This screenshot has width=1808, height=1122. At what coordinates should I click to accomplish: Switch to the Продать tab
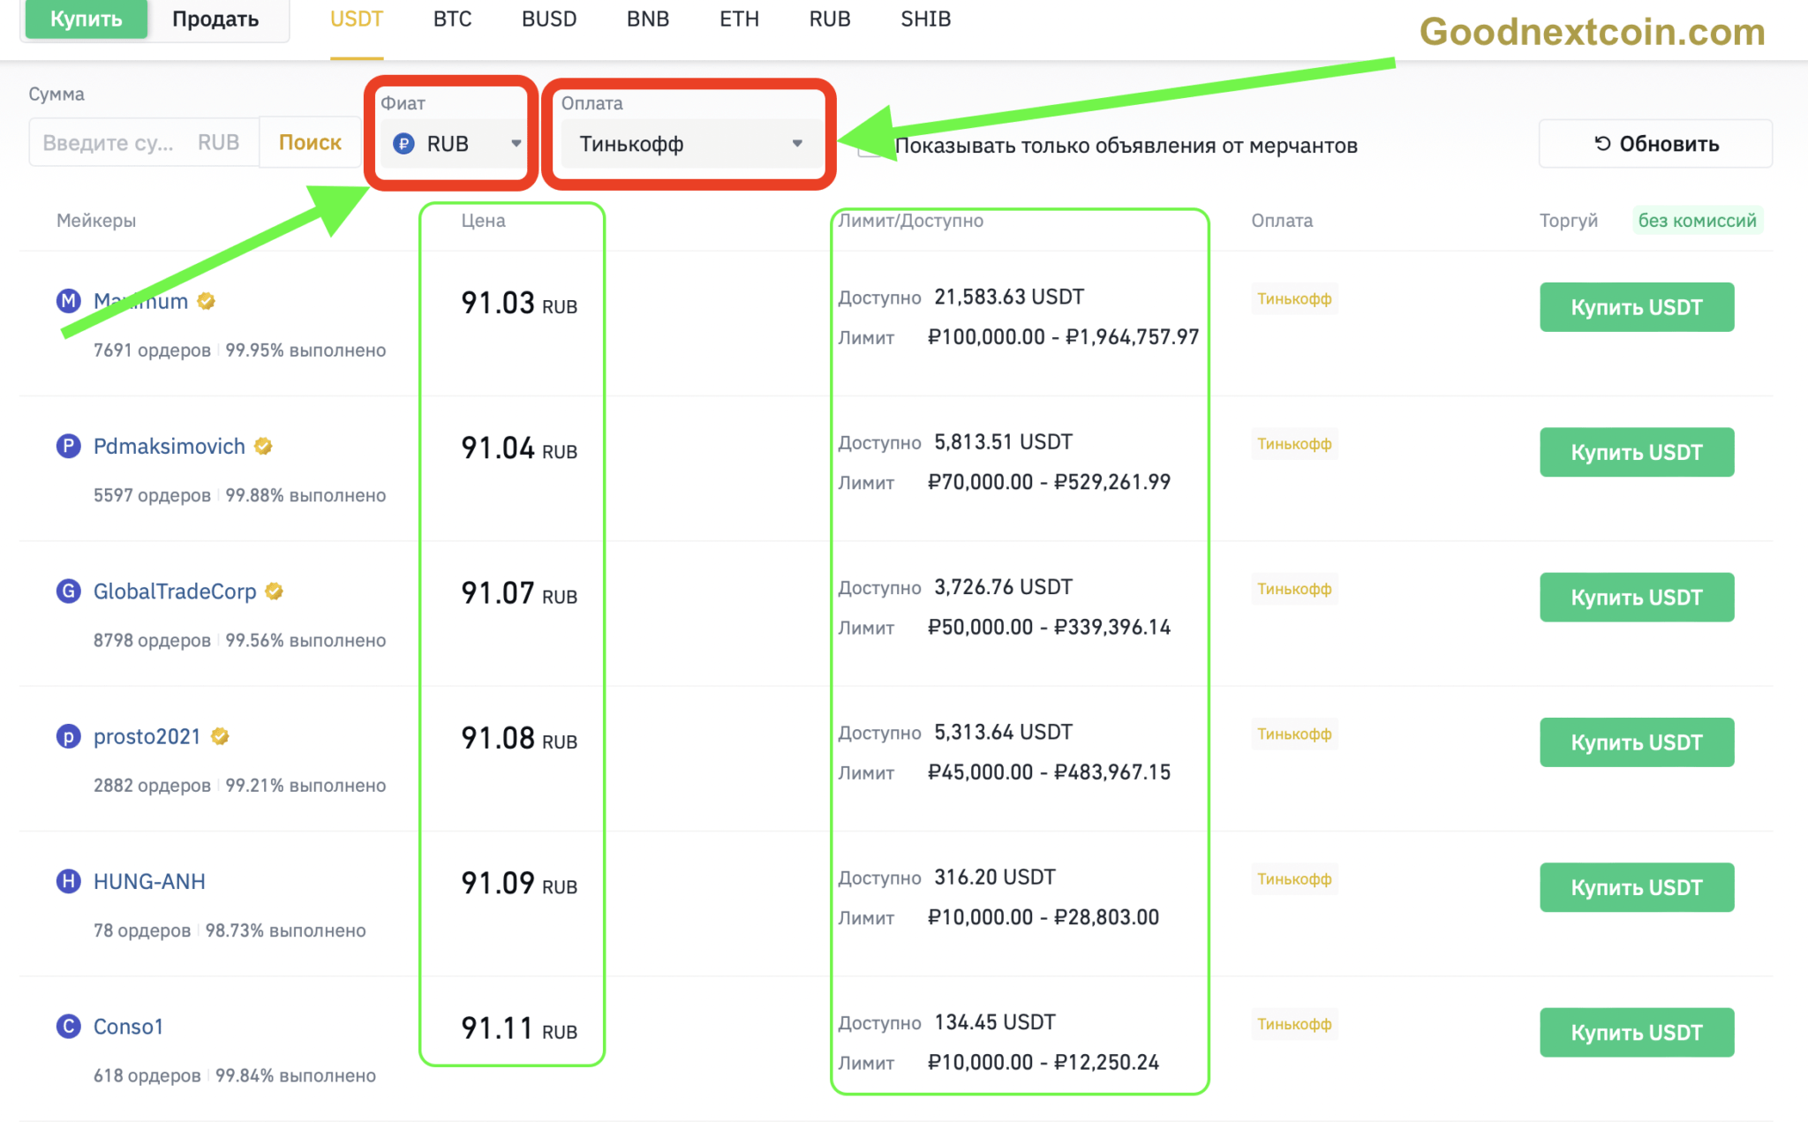pyautogui.click(x=215, y=19)
